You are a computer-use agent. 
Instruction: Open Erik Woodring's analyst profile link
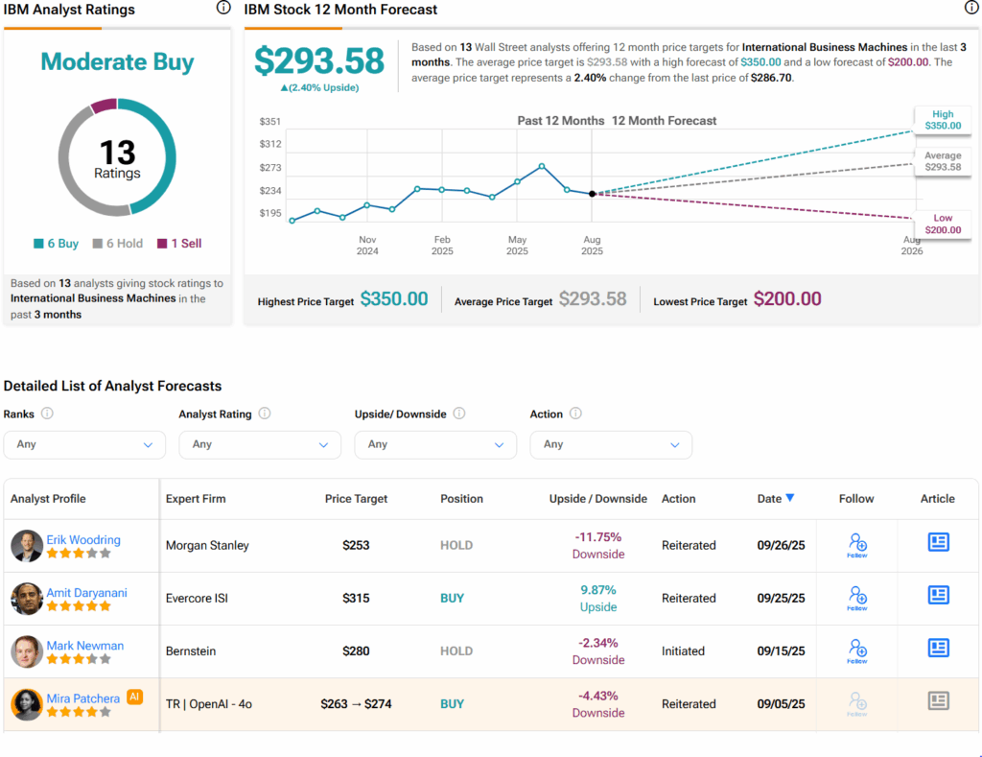coord(83,539)
